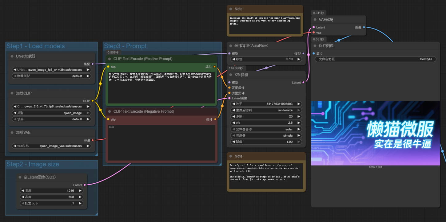Click the Latent output socket on 空Latent图像

point(85,185)
